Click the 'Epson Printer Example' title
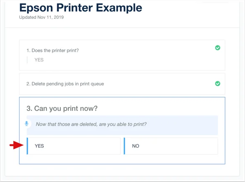Viewport: 245px width, 182px height. pos(80,8)
